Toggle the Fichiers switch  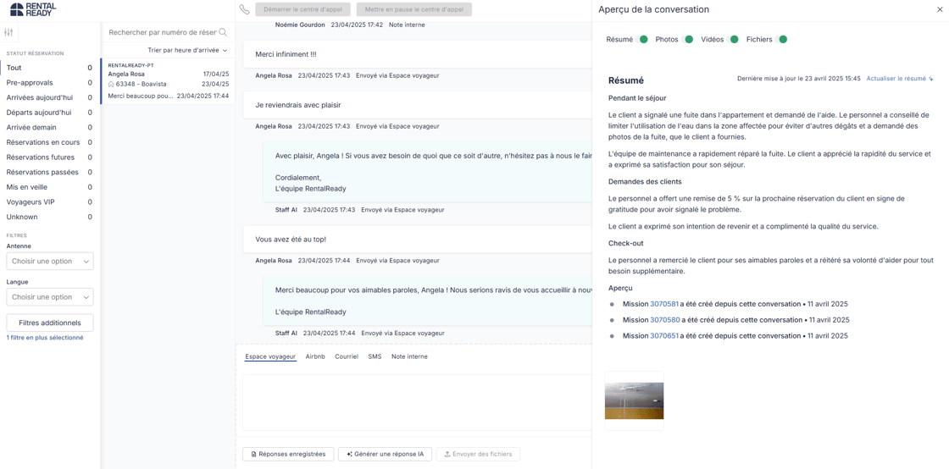[780, 39]
